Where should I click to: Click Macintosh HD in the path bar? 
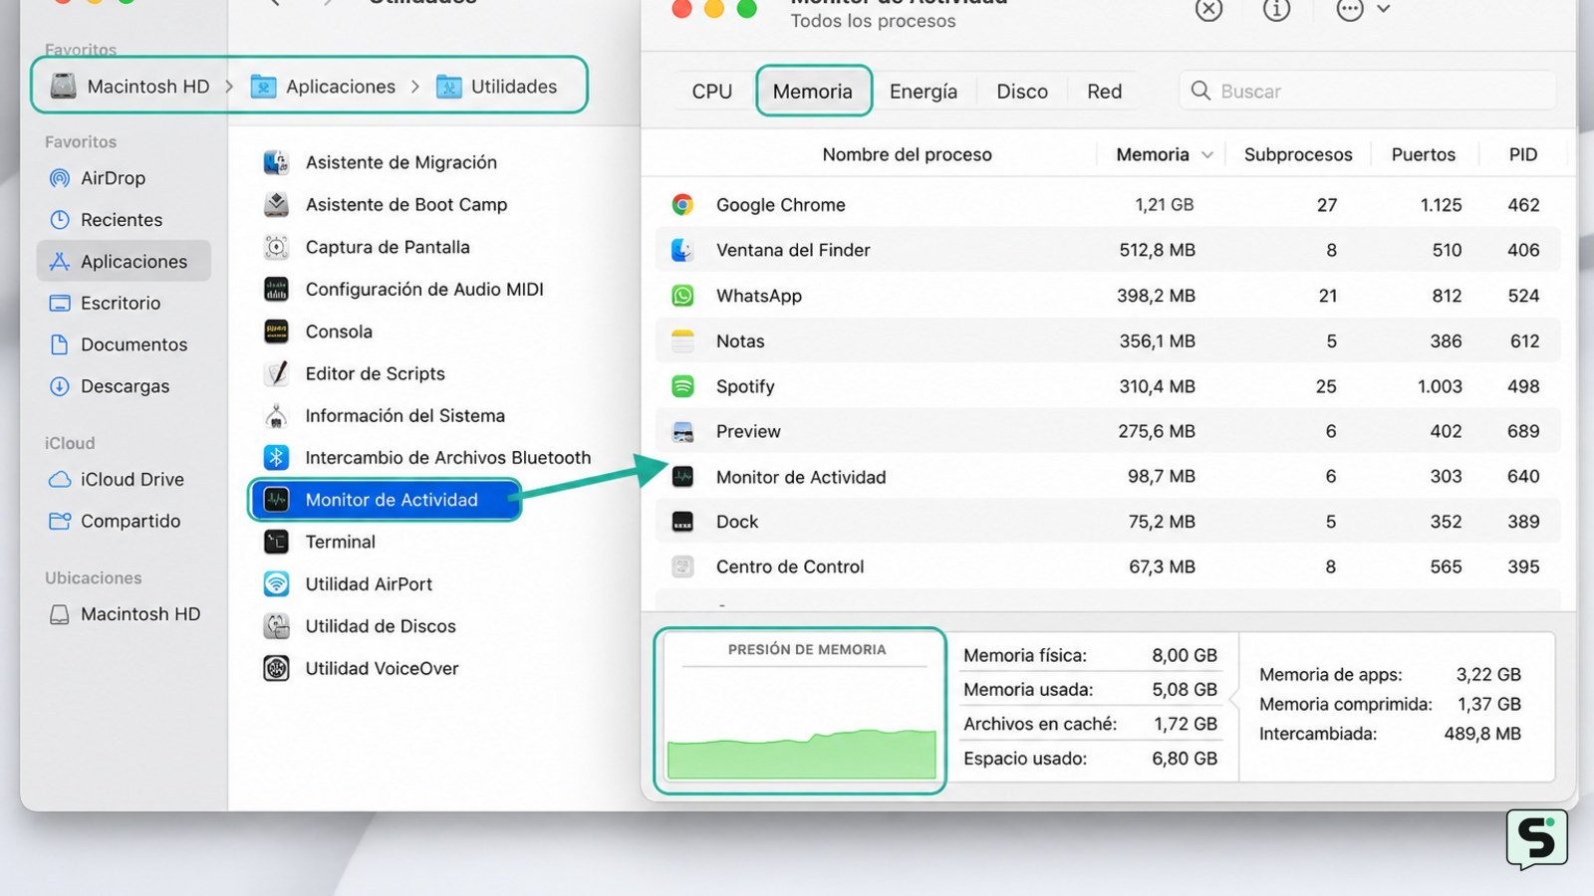coord(131,87)
